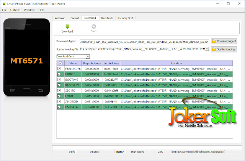
Task: Click the Name column header
Action: tap(73, 63)
